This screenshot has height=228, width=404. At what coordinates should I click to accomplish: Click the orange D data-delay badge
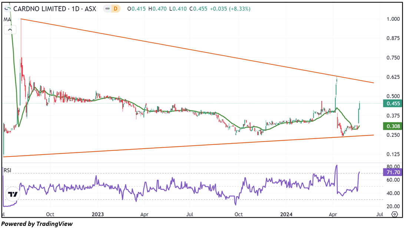pyautogui.click(x=116, y=9)
